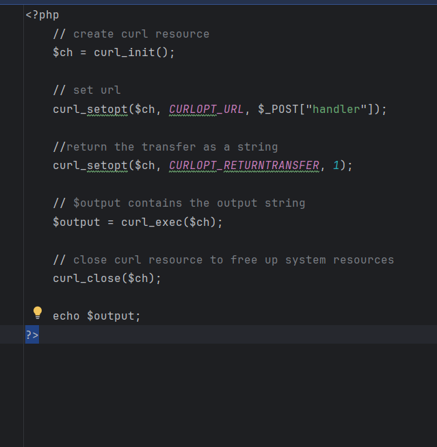Click the $_POST superglobal variable

tap(278, 109)
